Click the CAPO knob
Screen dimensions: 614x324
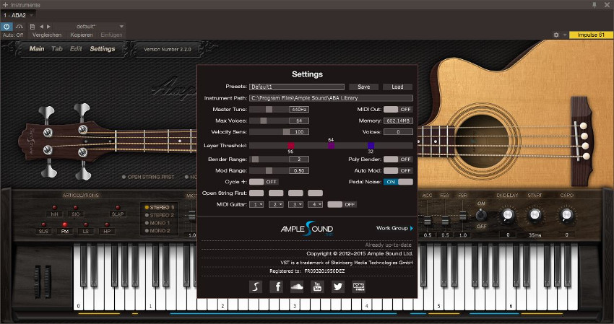click(x=566, y=214)
